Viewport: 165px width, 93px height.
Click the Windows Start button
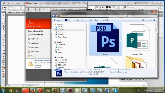coord(3,90)
